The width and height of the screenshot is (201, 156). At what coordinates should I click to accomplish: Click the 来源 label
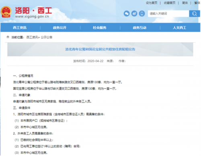(110, 61)
